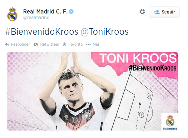Enlarge the Toni Kroos tweet image

[93, 91]
